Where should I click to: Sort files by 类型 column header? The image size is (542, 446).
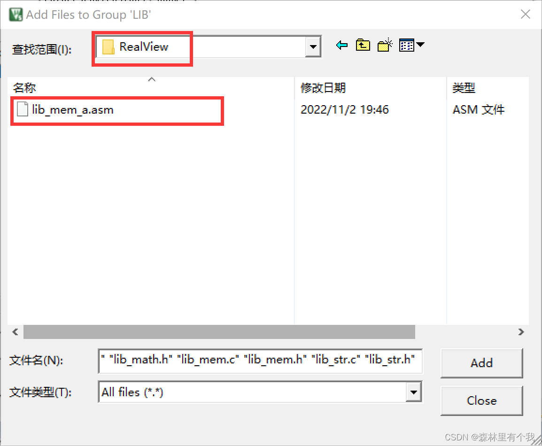pos(488,88)
